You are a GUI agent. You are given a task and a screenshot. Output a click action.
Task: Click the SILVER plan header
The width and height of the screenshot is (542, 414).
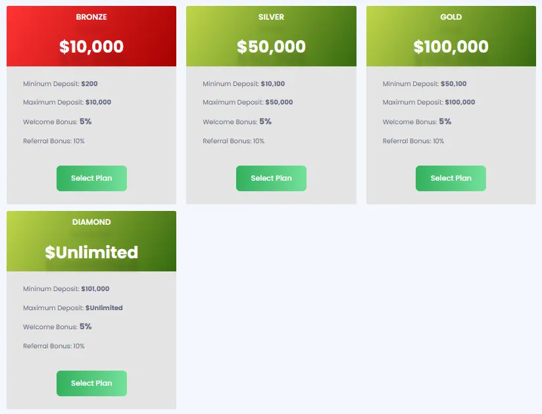[271, 17]
